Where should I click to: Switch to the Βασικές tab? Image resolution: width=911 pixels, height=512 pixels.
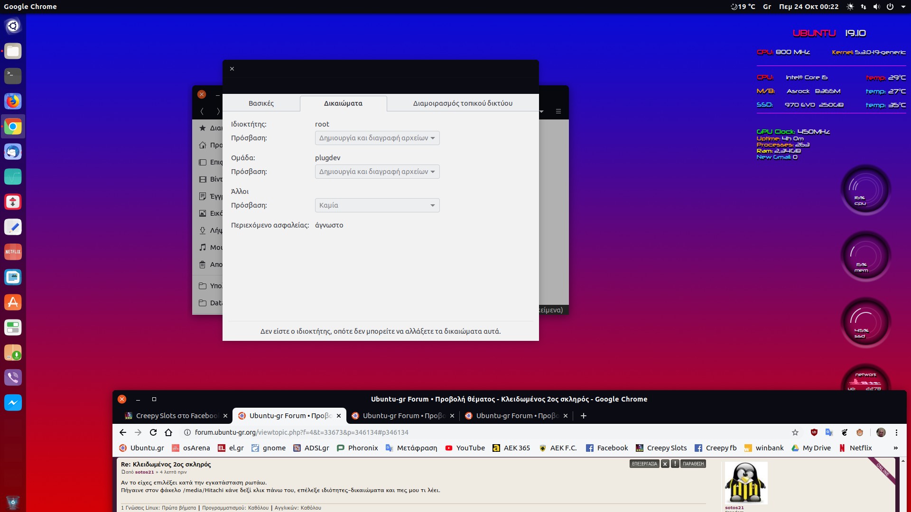click(x=261, y=103)
